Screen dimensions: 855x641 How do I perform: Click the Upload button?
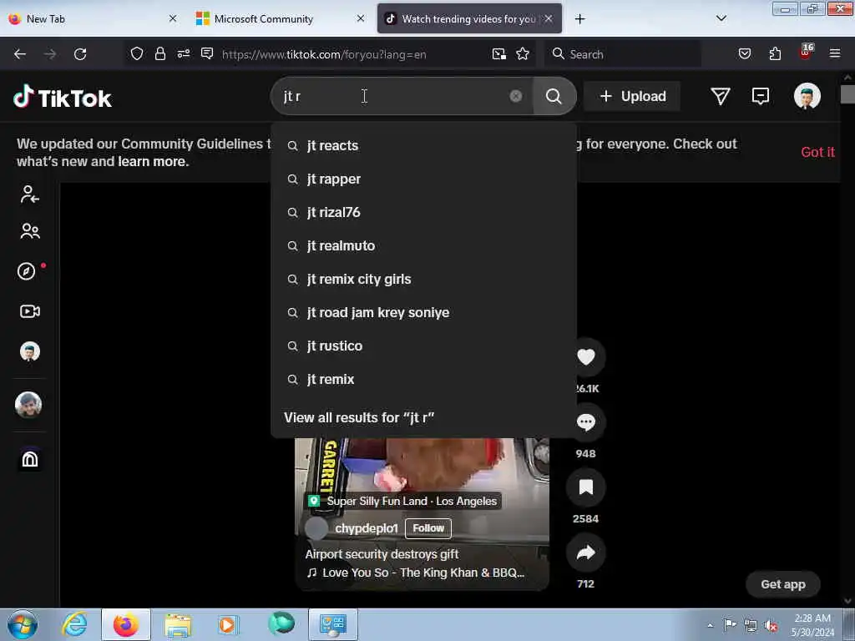[632, 97]
